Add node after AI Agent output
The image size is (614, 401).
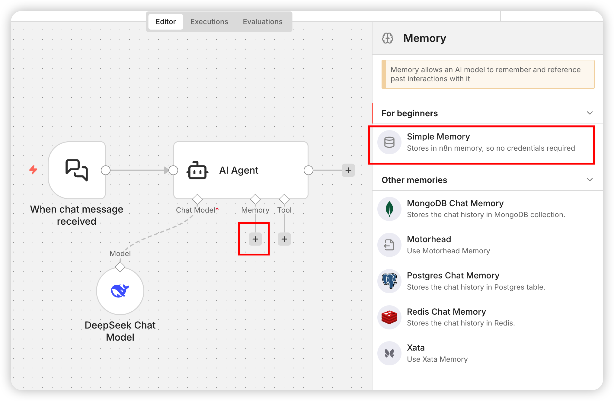[x=348, y=170]
